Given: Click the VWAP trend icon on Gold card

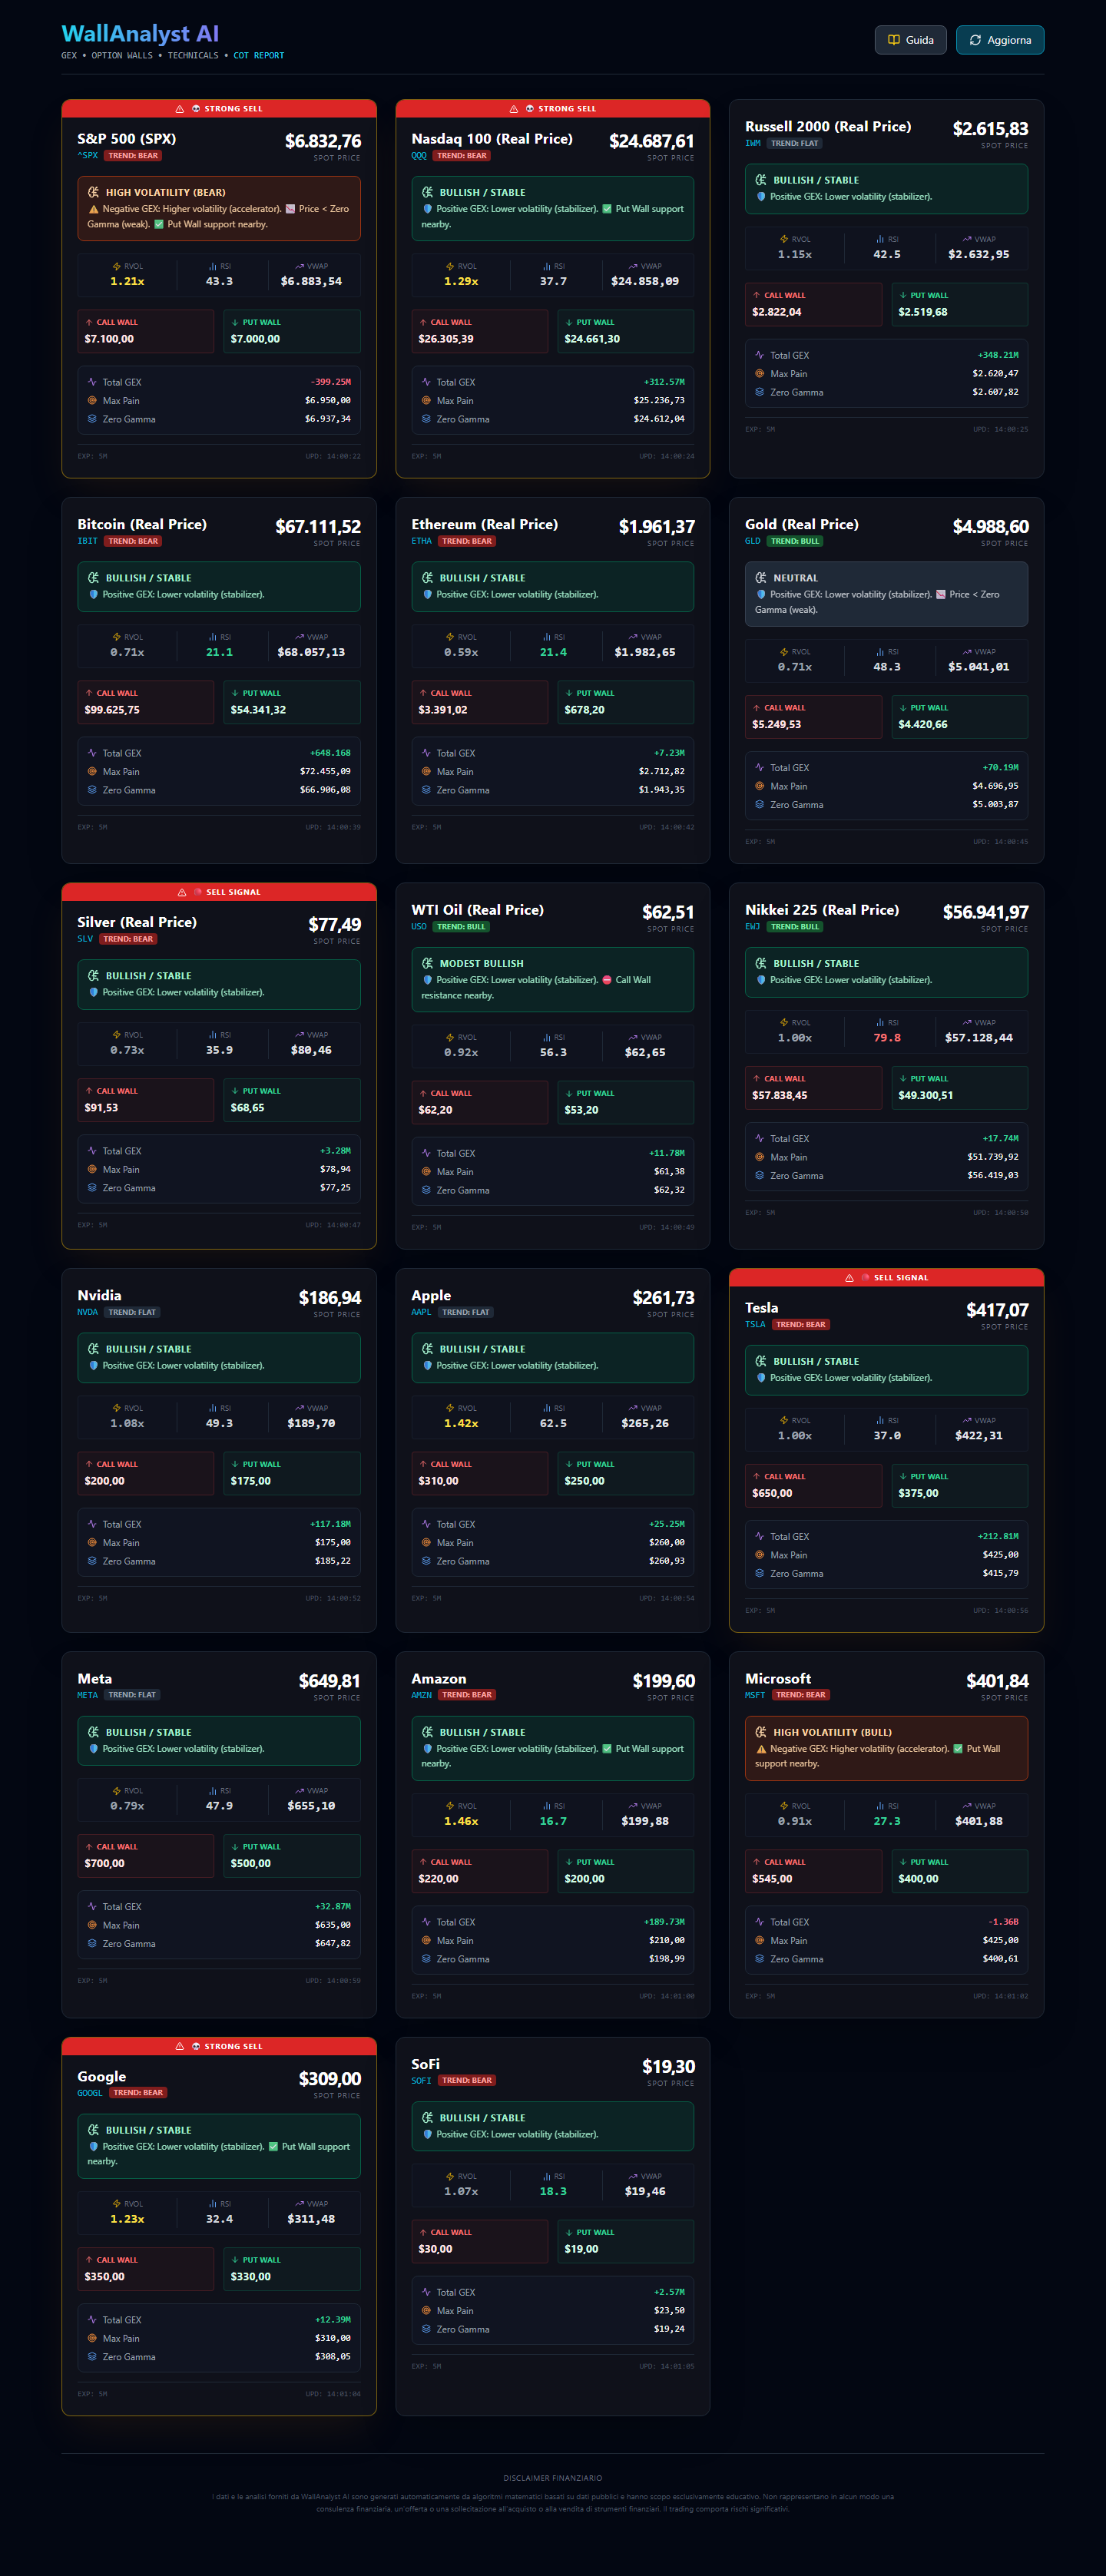Looking at the screenshot, I should coord(966,652).
